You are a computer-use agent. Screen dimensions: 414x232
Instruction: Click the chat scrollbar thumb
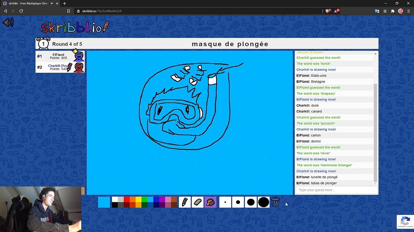point(375,132)
